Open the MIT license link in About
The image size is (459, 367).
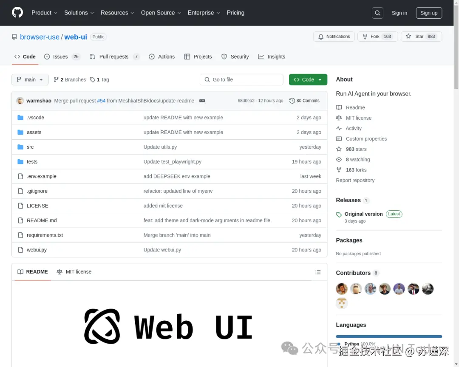tap(358, 118)
